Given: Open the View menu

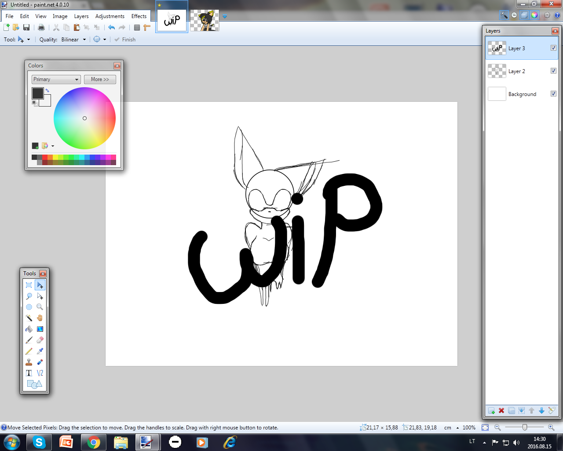Looking at the screenshot, I should 41,16.
